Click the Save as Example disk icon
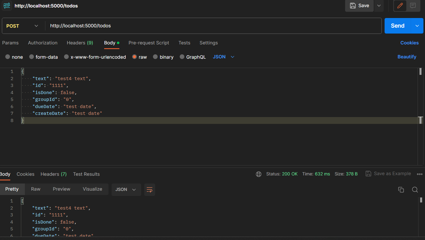 (368, 174)
